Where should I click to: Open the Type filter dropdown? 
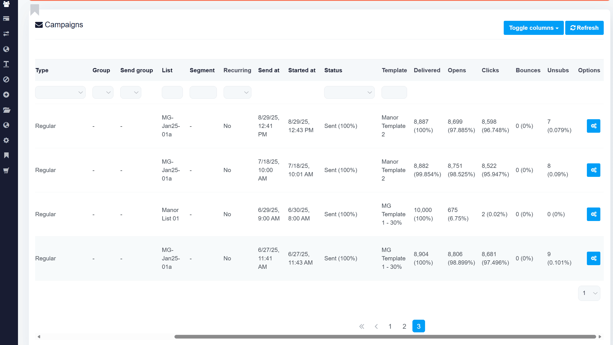[x=60, y=93]
